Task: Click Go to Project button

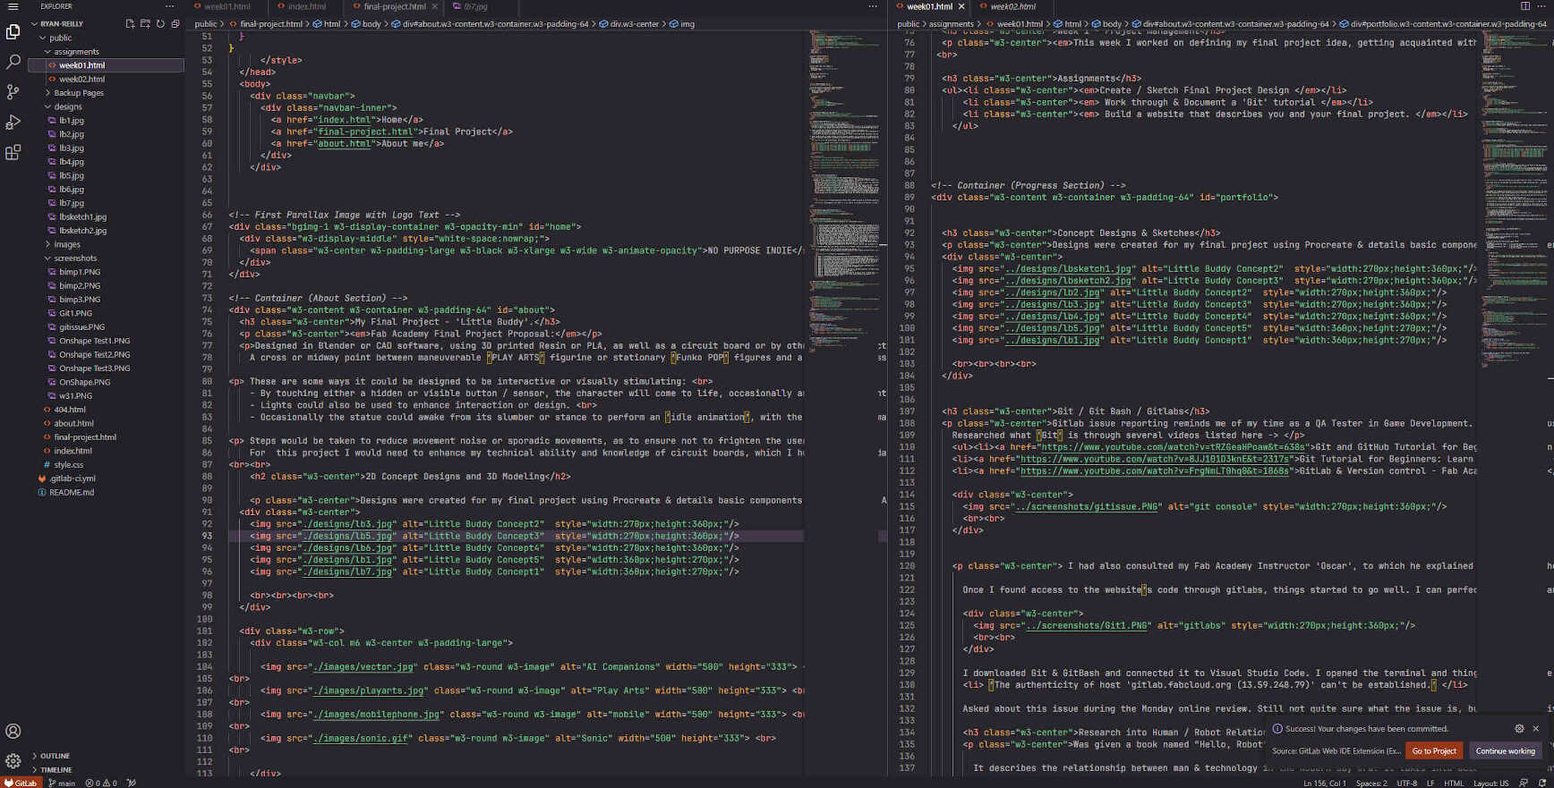Action: click(x=1434, y=751)
